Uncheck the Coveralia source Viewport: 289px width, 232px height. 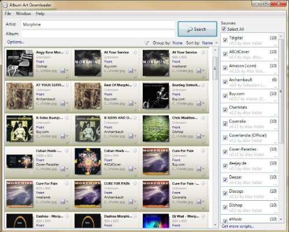pos(225,124)
